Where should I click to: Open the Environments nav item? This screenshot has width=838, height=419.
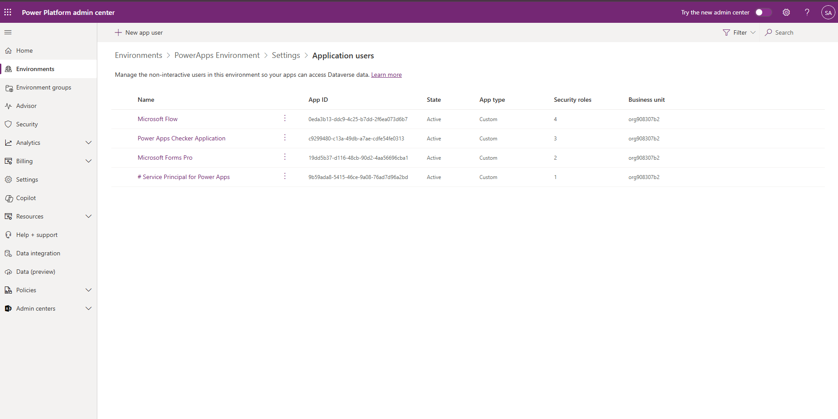point(48,69)
